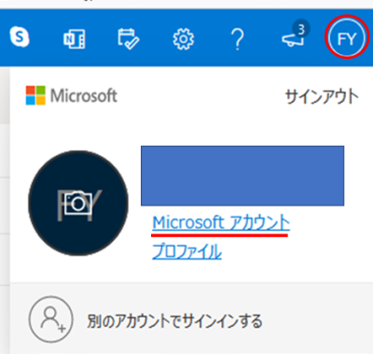
Task: Click the Microsoft wordmark text
Action: click(x=84, y=96)
